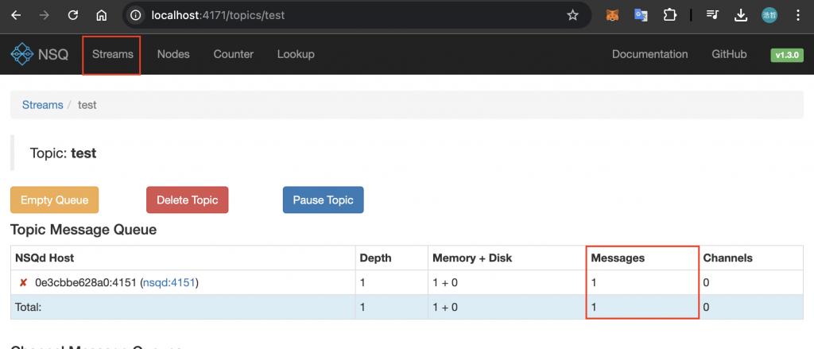
Task: Click the red Delete Topic button
Action: (188, 200)
